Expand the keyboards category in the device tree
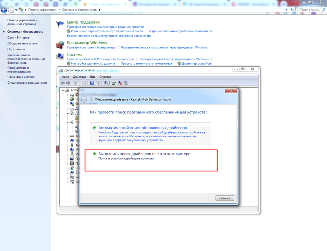The image size is (327, 251). [67, 136]
